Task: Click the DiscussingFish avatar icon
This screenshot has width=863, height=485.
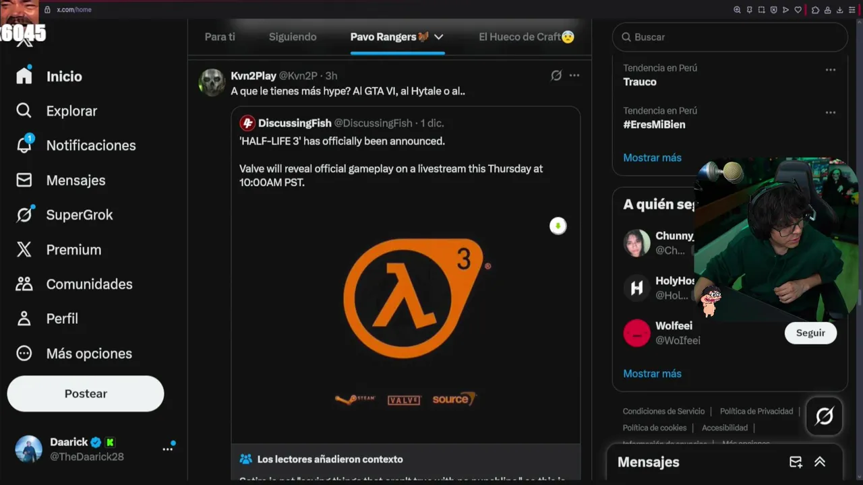Action: click(x=247, y=123)
